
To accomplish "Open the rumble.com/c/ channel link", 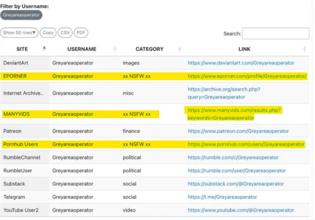I will tap(233, 157).
